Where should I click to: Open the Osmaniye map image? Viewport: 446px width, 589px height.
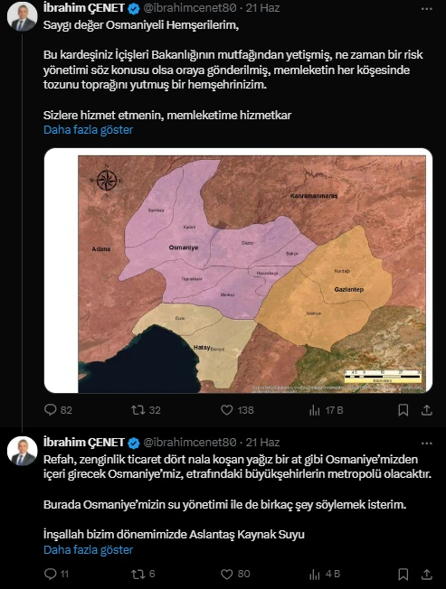(238, 270)
